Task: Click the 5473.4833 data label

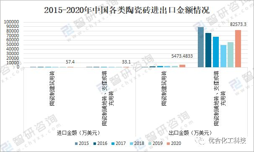Action: pyautogui.click(x=182, y=56)
